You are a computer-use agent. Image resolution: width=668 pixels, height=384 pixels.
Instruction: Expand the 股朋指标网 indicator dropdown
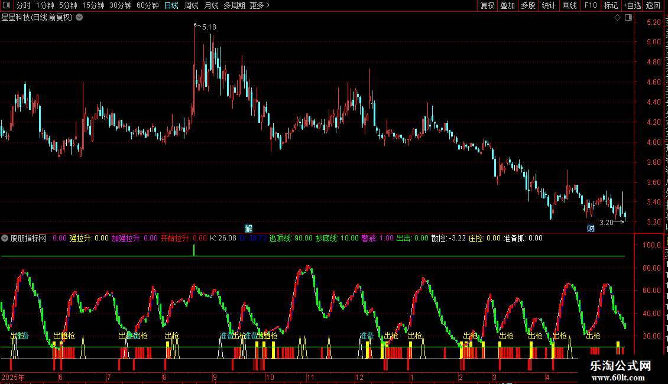(5, 238)
